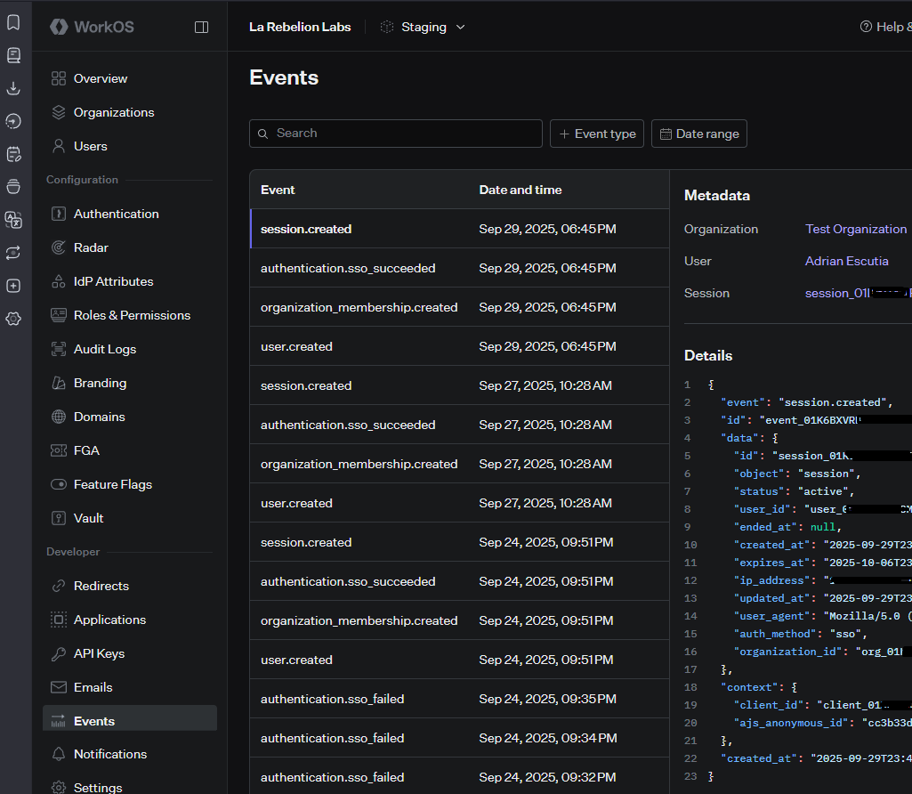
Task: Click inside the events Search field
Action: pyautogui.click(x=395, y=133)
